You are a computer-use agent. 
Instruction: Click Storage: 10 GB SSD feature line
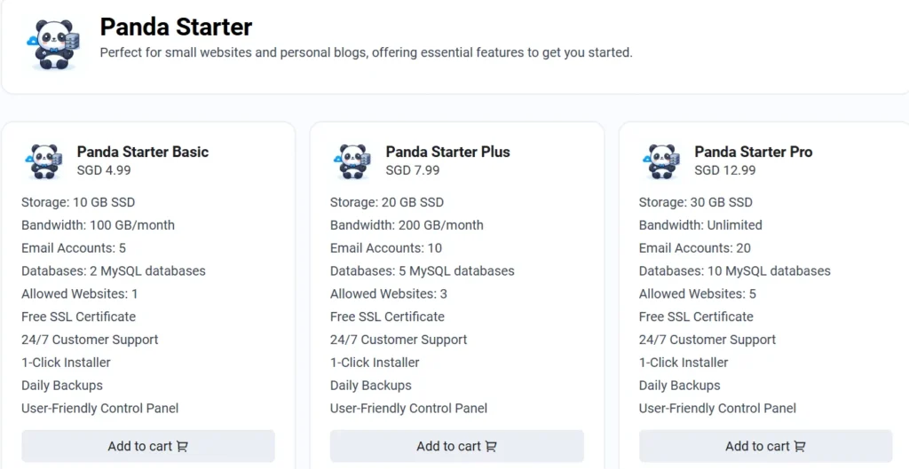(78, 202)
